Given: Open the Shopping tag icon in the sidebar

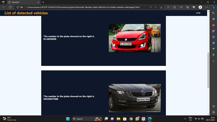Looking at the screenshot, I should coord(213,19).
